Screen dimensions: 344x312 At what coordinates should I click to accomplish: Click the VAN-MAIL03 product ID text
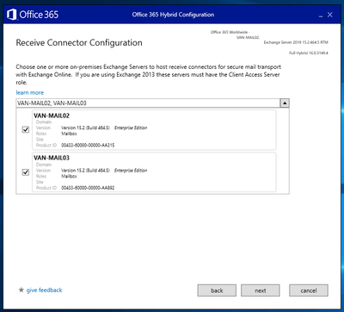point(88,188)
